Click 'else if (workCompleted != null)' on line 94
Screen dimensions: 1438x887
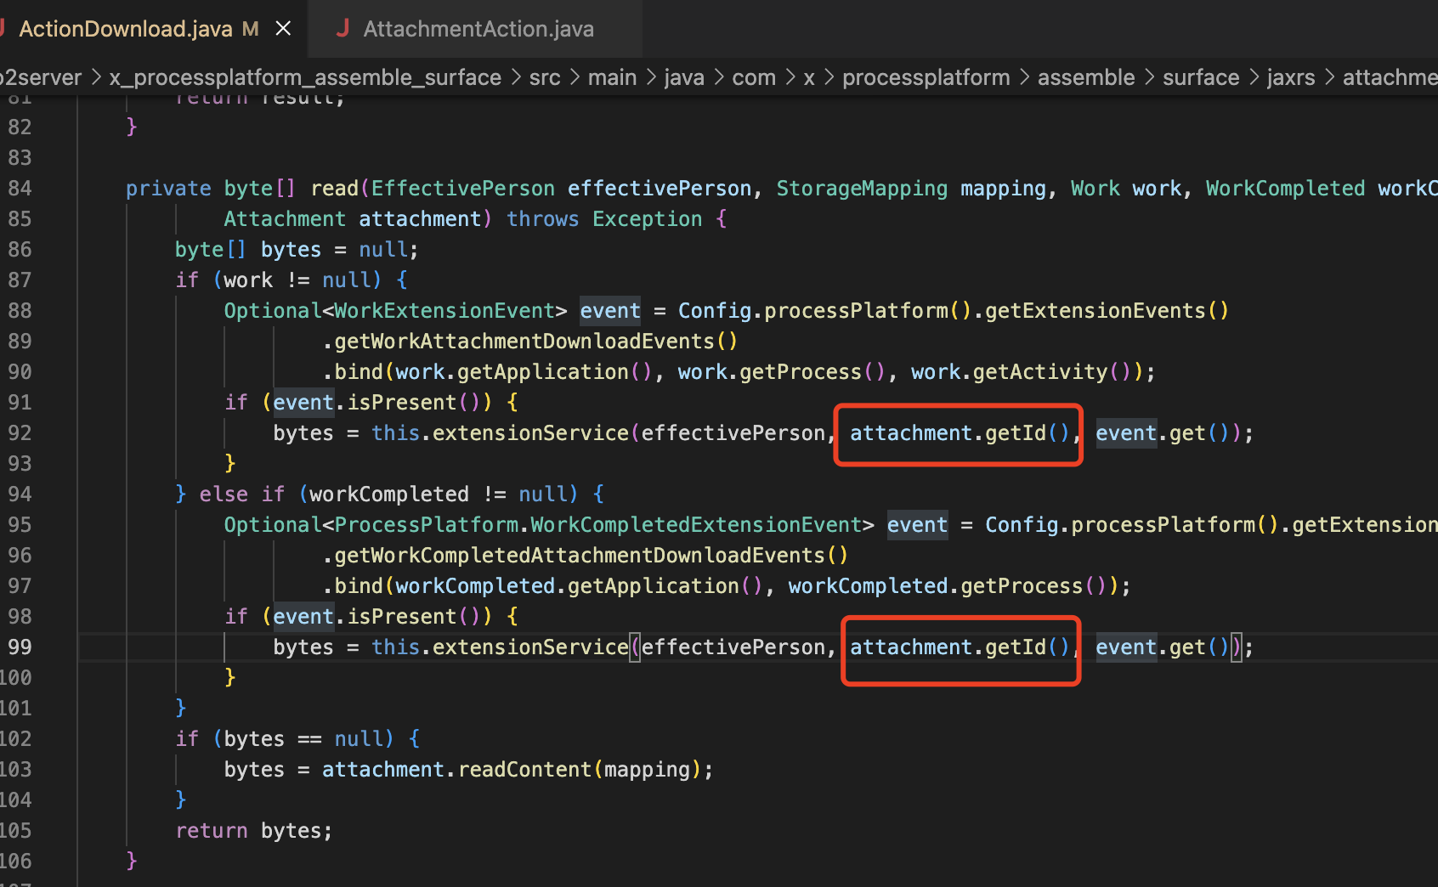(x=388, y=494)
